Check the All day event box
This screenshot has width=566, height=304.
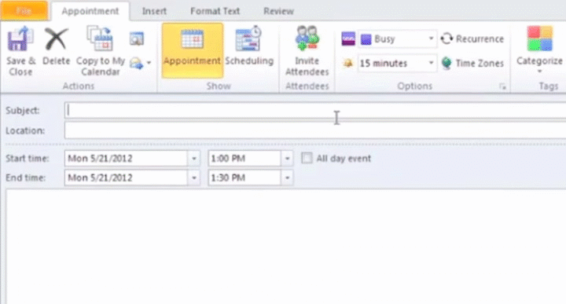[307, 158]
